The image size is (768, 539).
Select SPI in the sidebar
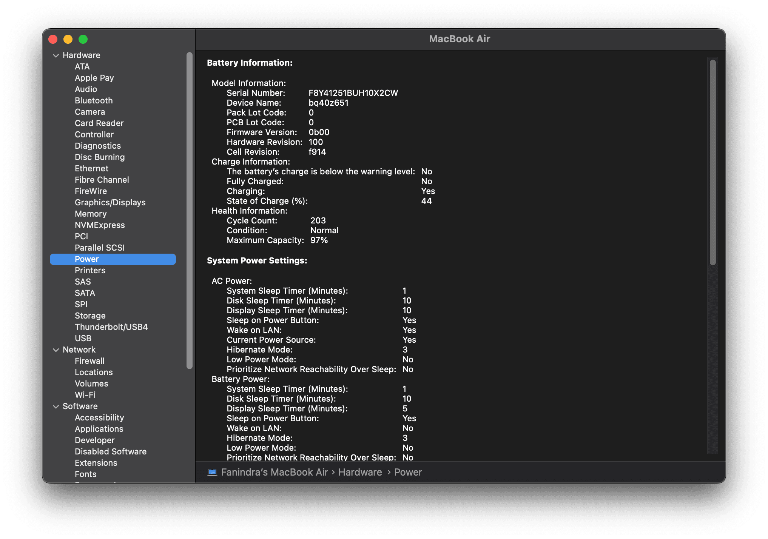[x=81, y=304]
